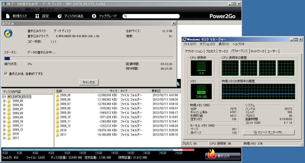Click the 2011 folder icon in file list

coord(57,134)
